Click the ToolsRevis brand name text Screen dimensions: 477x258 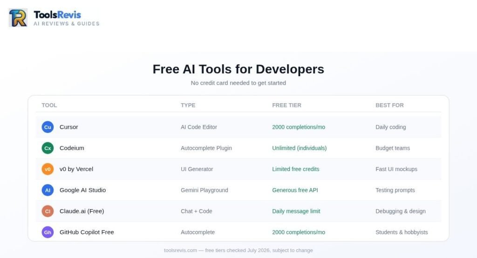point(57,14)
